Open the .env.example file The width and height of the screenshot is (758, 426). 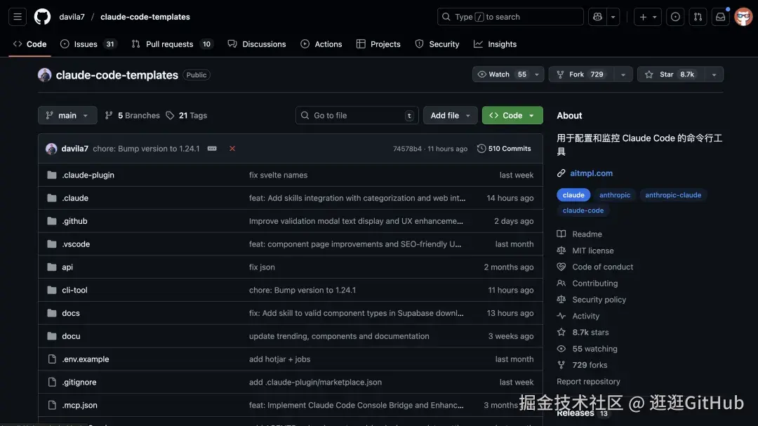pos(86,359)
